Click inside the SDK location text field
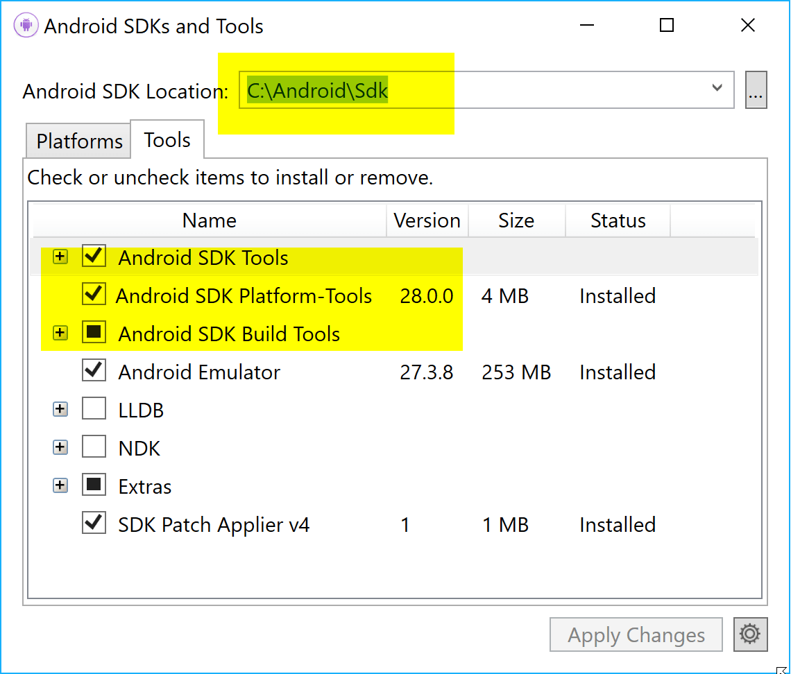This screenshot has height=674, width=791. tap(416, 89)
